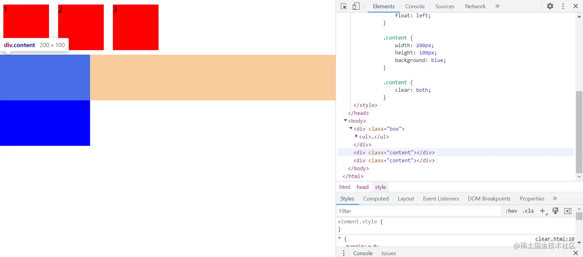Viewport: 583px width, 257px height.
Task: Click the Styles pane scroll up arrow
Action: (579, 209)
